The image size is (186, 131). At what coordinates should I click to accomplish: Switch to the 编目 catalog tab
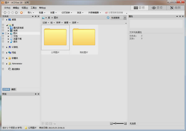pyautogui.click(x=13, y=89)
